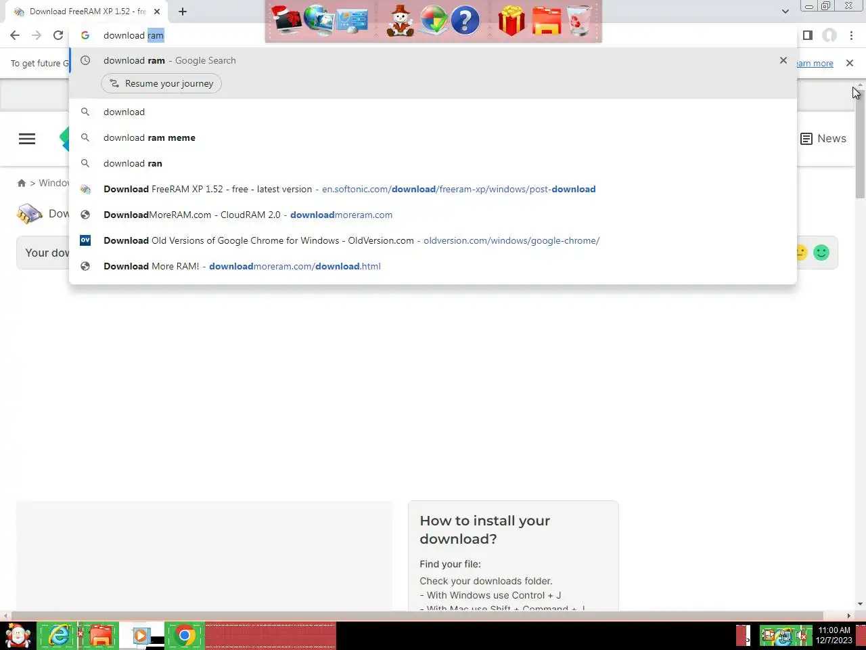
Task: Choose the 'download ran' suggestion
Action: click(433, 163)
